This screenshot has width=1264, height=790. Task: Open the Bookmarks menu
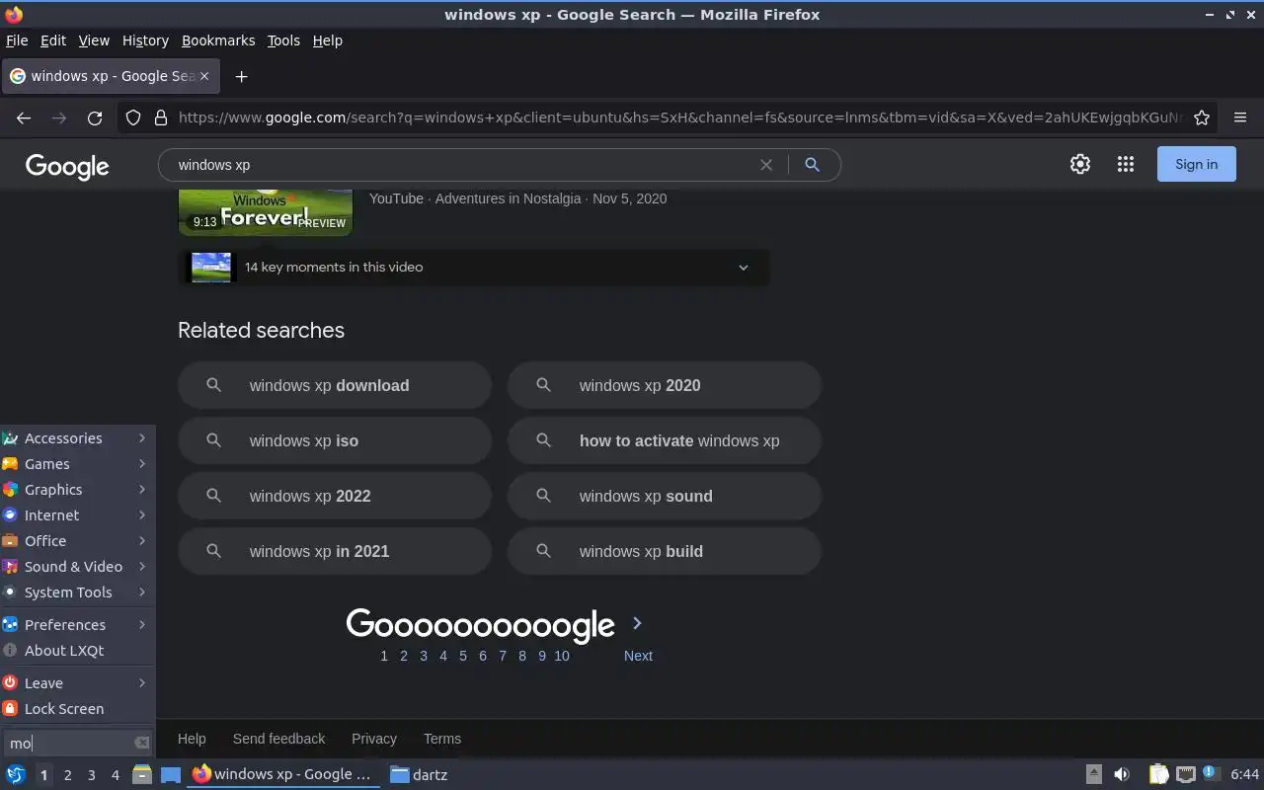(218, 40)
